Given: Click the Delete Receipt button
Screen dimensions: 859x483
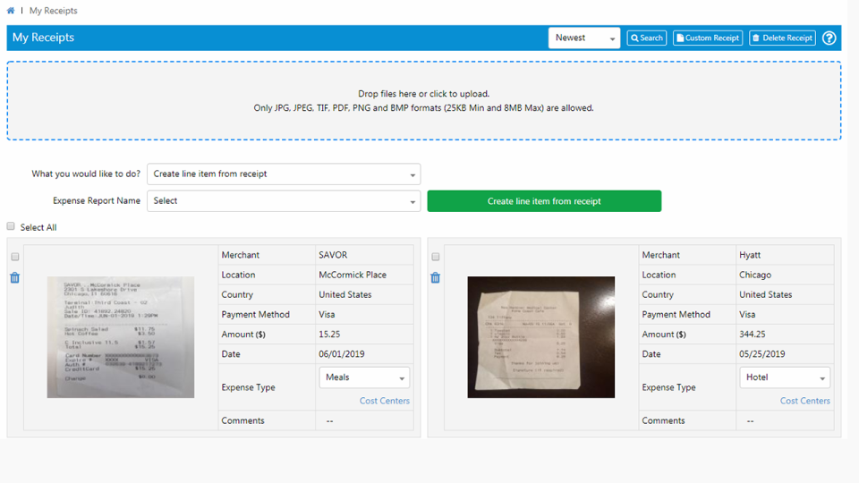Looking at the screenshot, I should point(782,38).
